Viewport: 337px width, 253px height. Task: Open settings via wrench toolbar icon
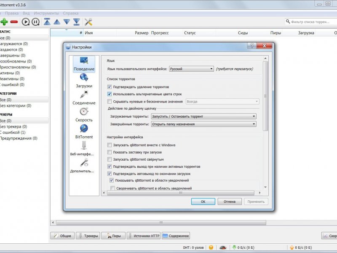88,22
